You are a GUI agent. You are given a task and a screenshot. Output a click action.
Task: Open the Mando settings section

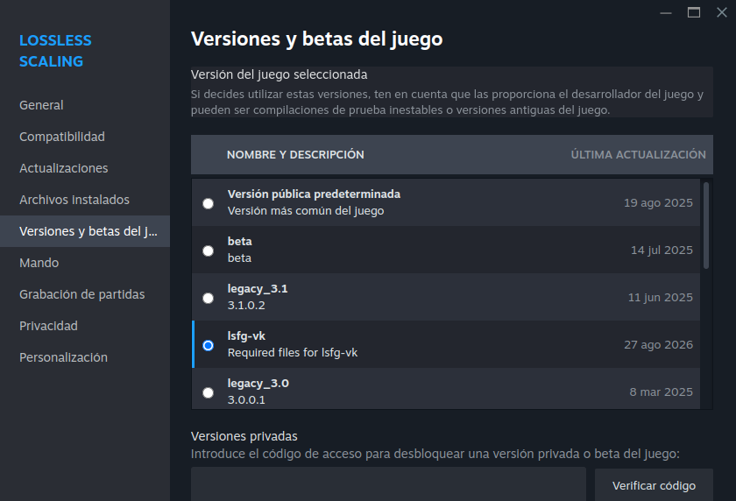pos(85,263)
